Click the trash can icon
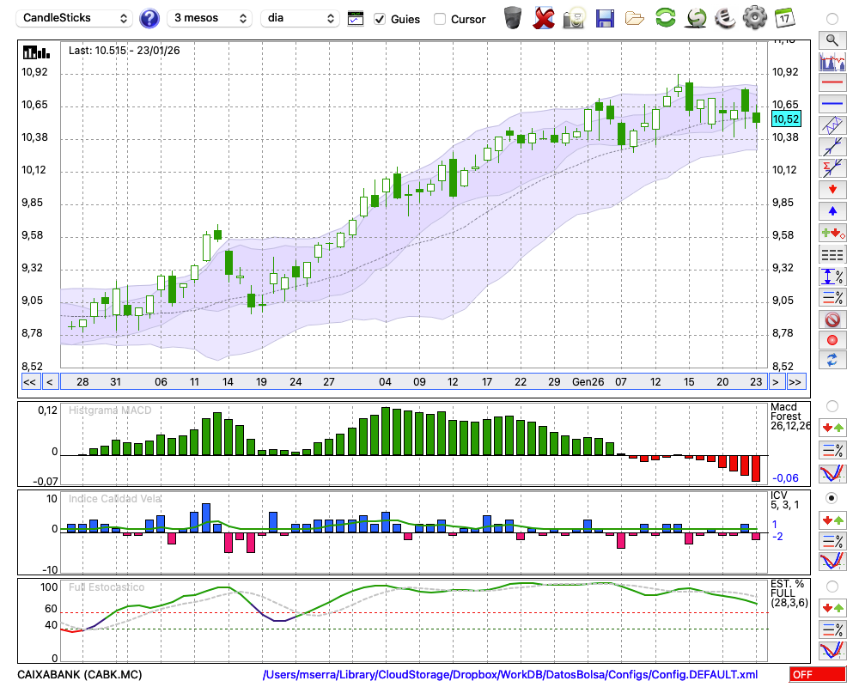Screen dimensions: 859x687 click(x=513, y=18)
